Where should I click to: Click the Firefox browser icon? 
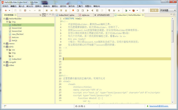pos(134,11)
